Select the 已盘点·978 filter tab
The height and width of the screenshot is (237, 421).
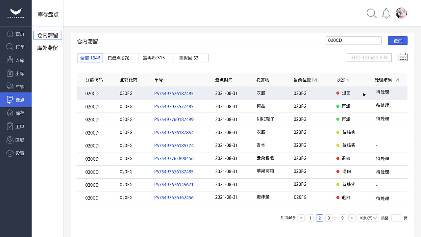[x=120, y=58]
